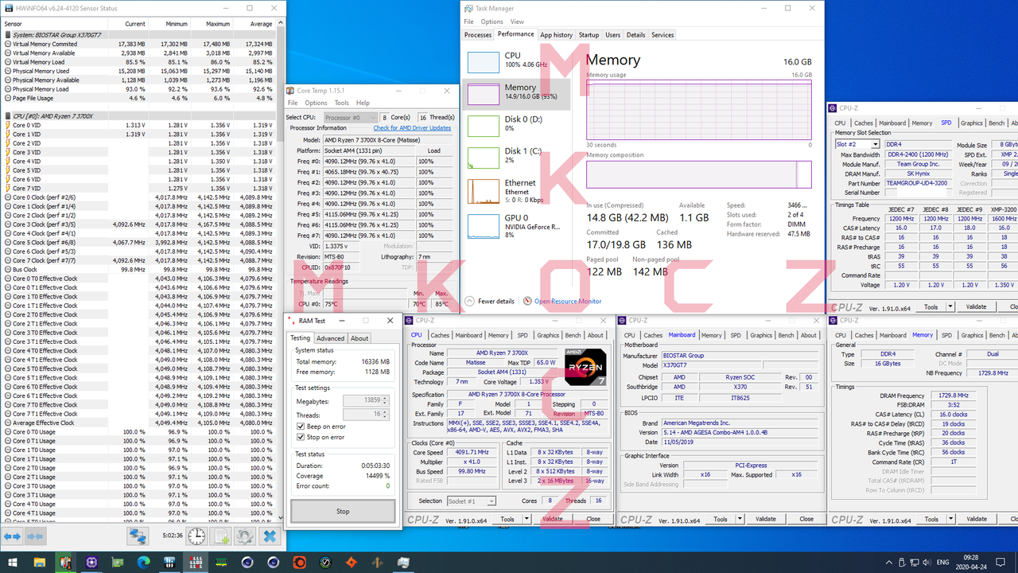Click Validate in the CPU-Z Mainboard window
1018x573 pixels.
(765, 519)
